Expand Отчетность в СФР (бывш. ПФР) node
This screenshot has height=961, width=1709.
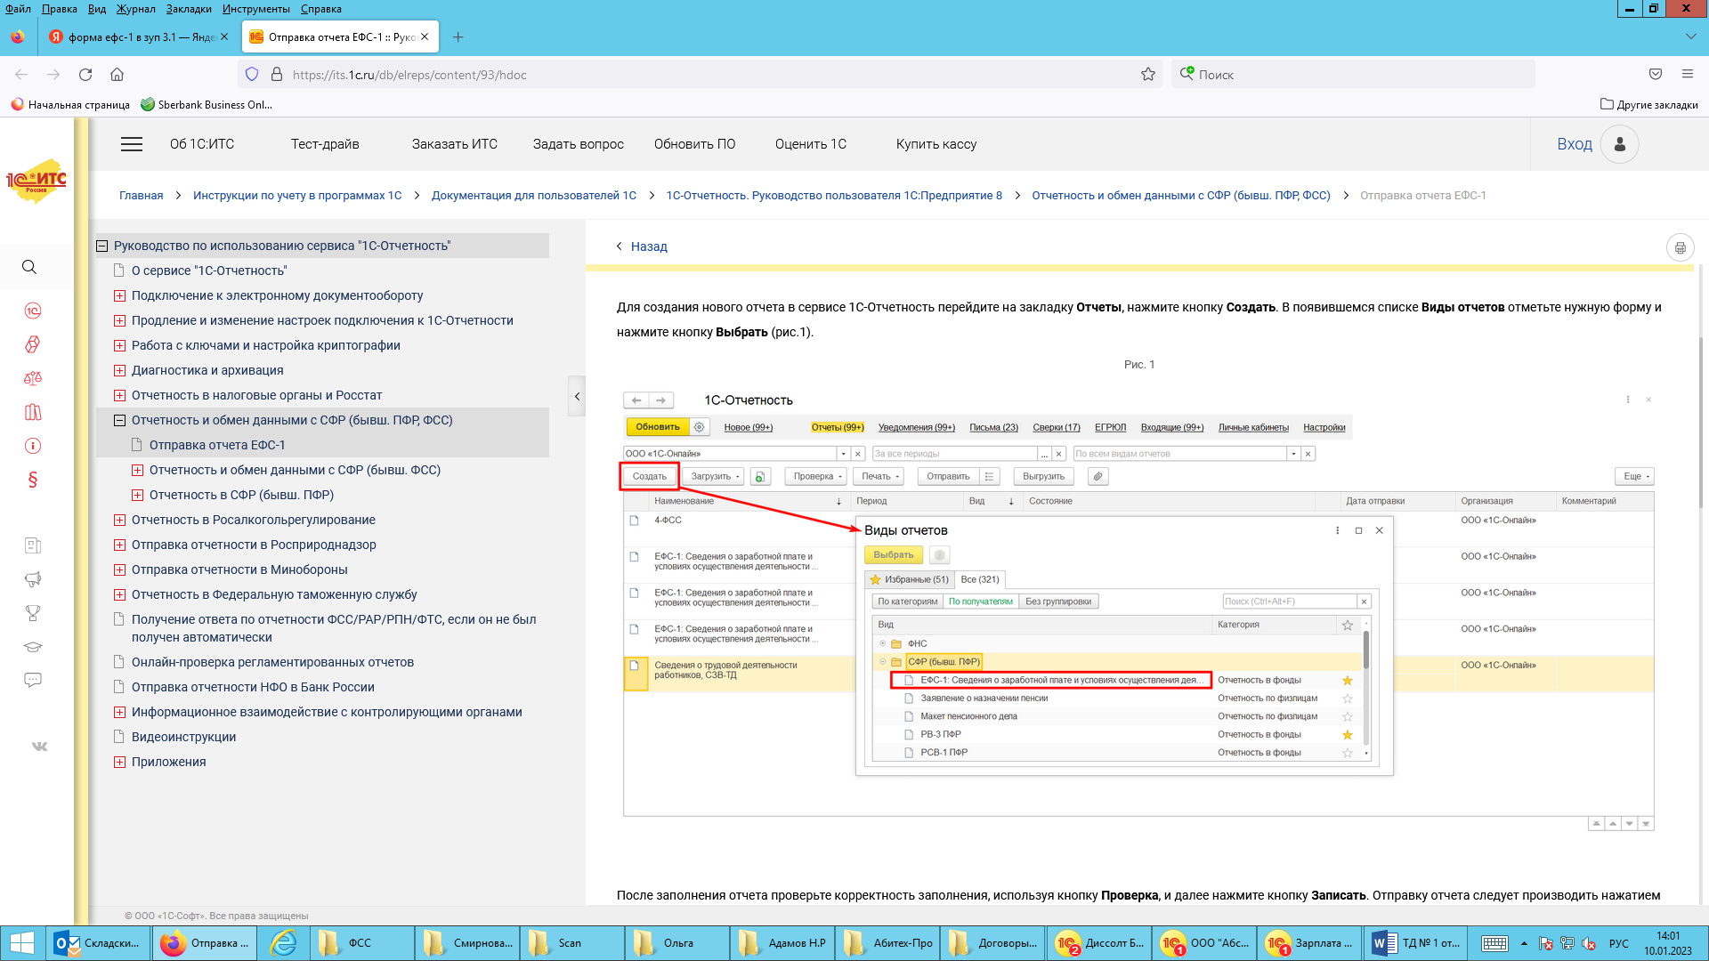(x=137, y=495)
